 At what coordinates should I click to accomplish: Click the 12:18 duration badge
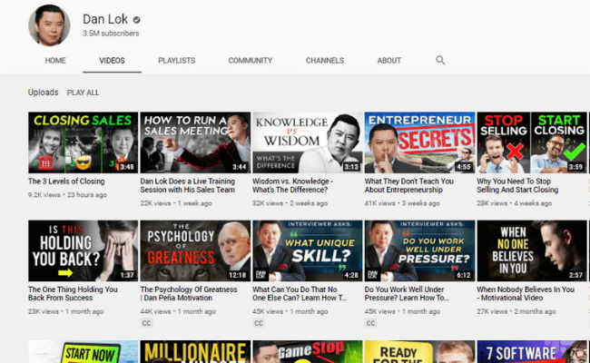[x=238, y=275]
